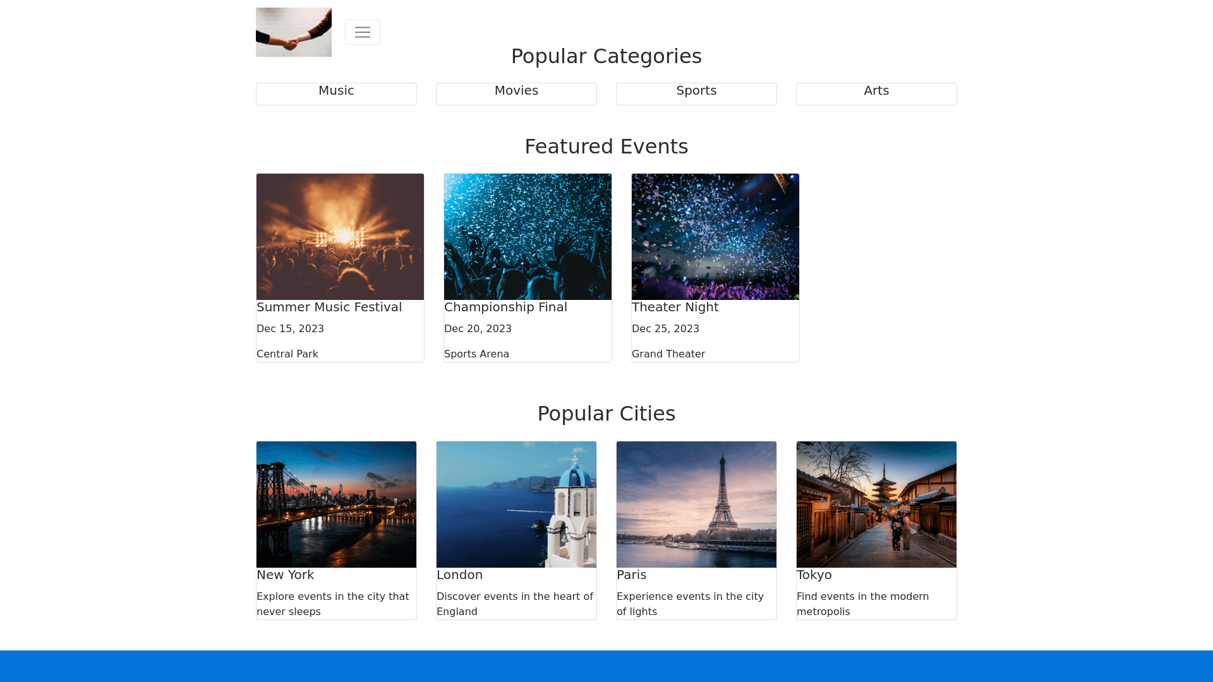Viewport: 1213px width, 682px height.
Task: Choose the Sports category button
Action: click(696, 93)
